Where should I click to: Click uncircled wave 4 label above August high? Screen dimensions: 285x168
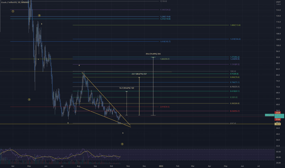pyautogui.click(x=79, y=65)
